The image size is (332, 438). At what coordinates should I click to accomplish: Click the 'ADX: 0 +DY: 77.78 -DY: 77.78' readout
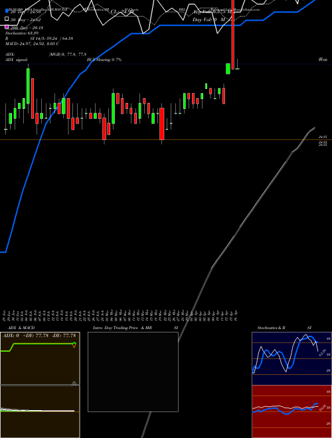(x=39, y=336)
